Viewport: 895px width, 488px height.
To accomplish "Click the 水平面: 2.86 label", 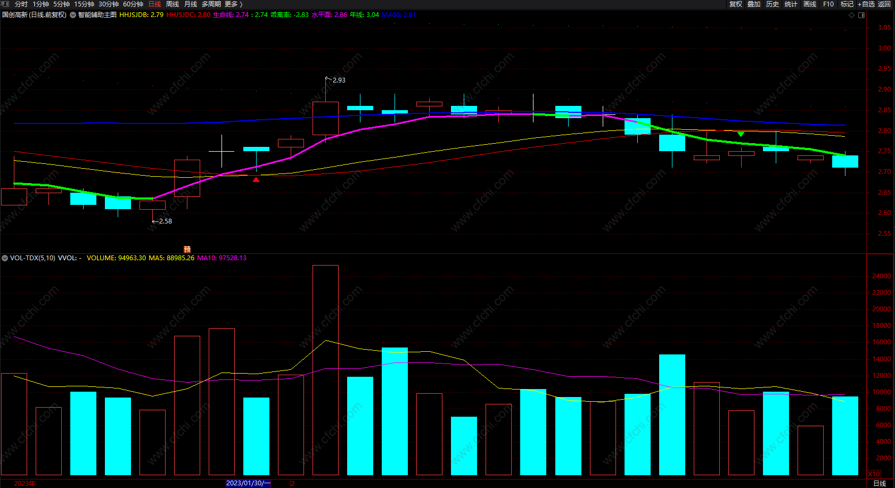I will tap(330, 15).
